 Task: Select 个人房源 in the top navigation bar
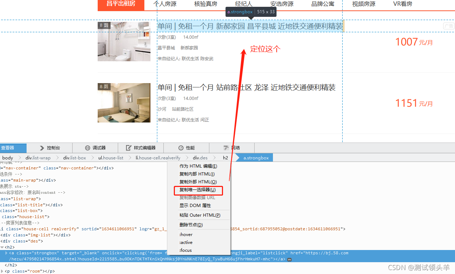(x=165, y=4)
